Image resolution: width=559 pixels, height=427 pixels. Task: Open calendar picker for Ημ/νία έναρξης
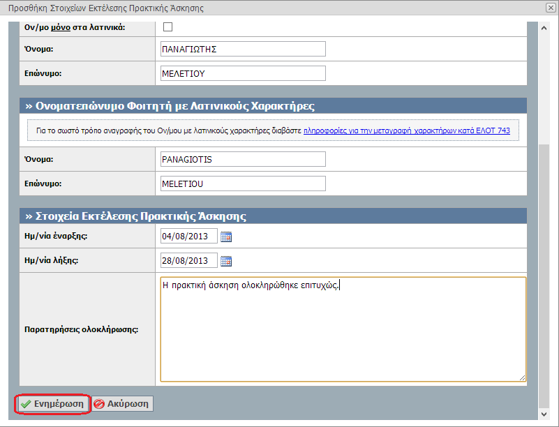tap(226, 237)
